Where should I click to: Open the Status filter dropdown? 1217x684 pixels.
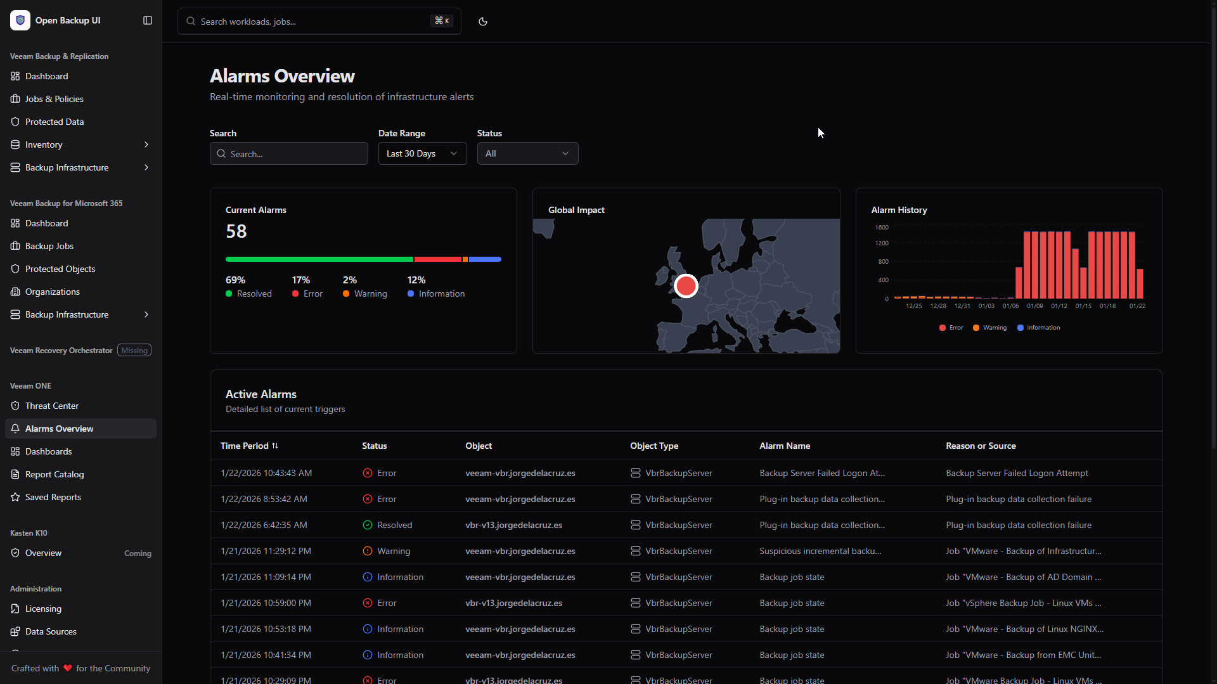527,153
